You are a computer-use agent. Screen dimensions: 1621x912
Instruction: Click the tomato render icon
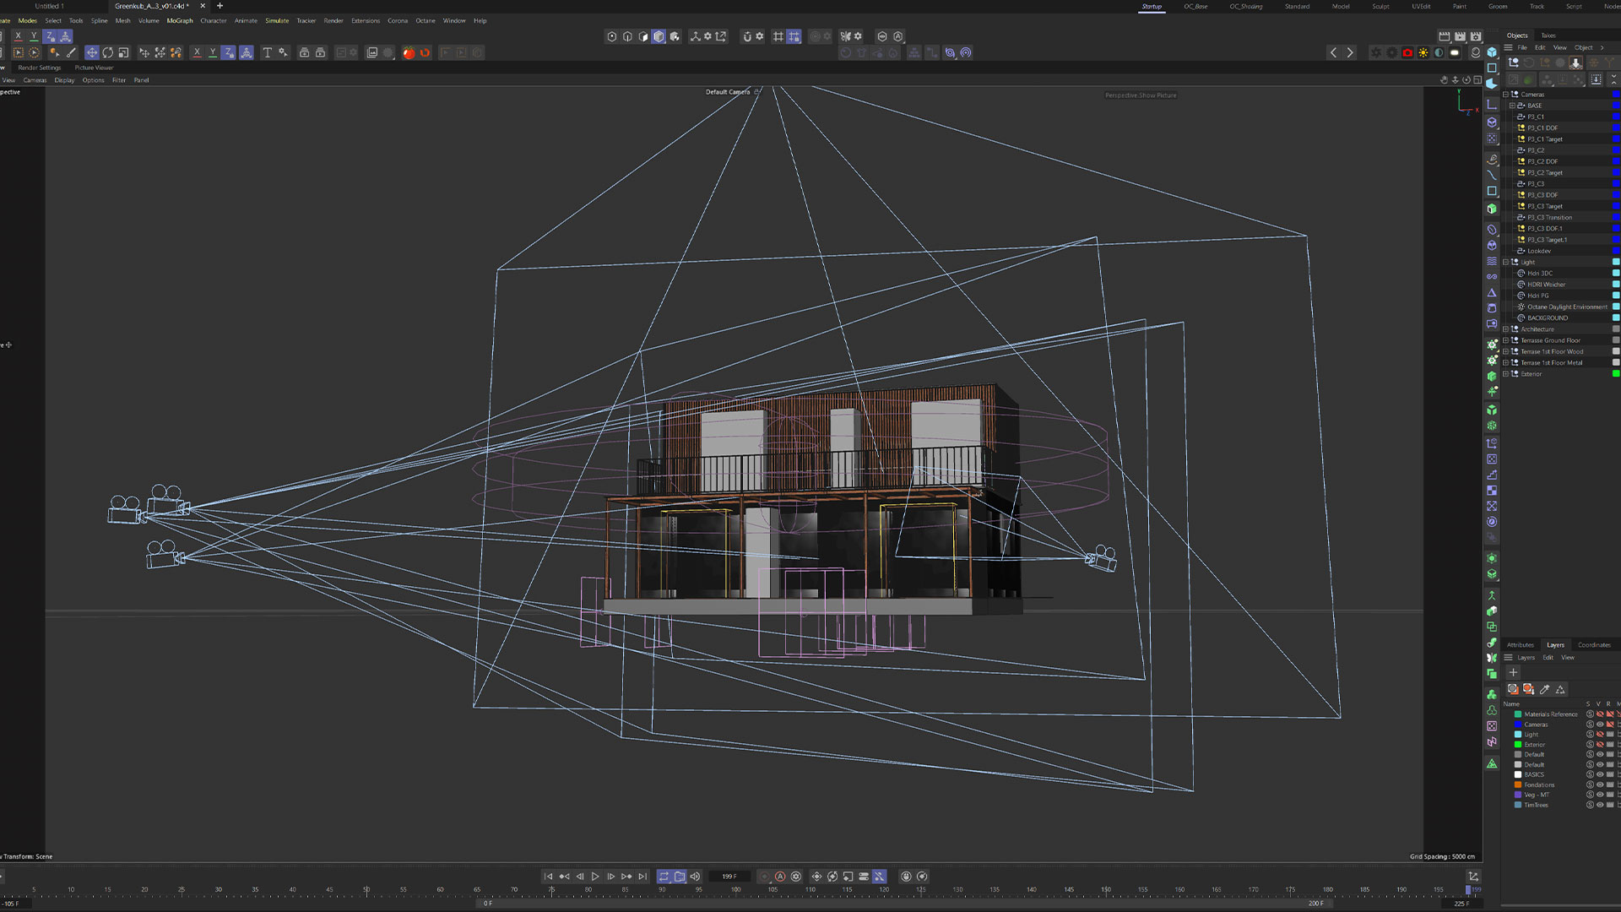point(409,52)
